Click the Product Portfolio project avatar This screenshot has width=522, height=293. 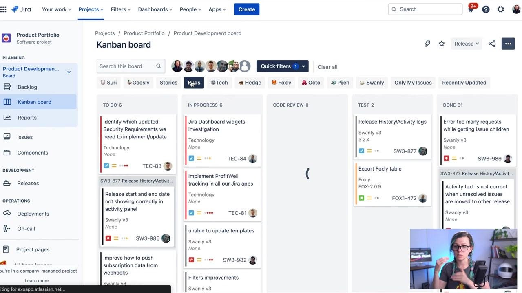6,38
